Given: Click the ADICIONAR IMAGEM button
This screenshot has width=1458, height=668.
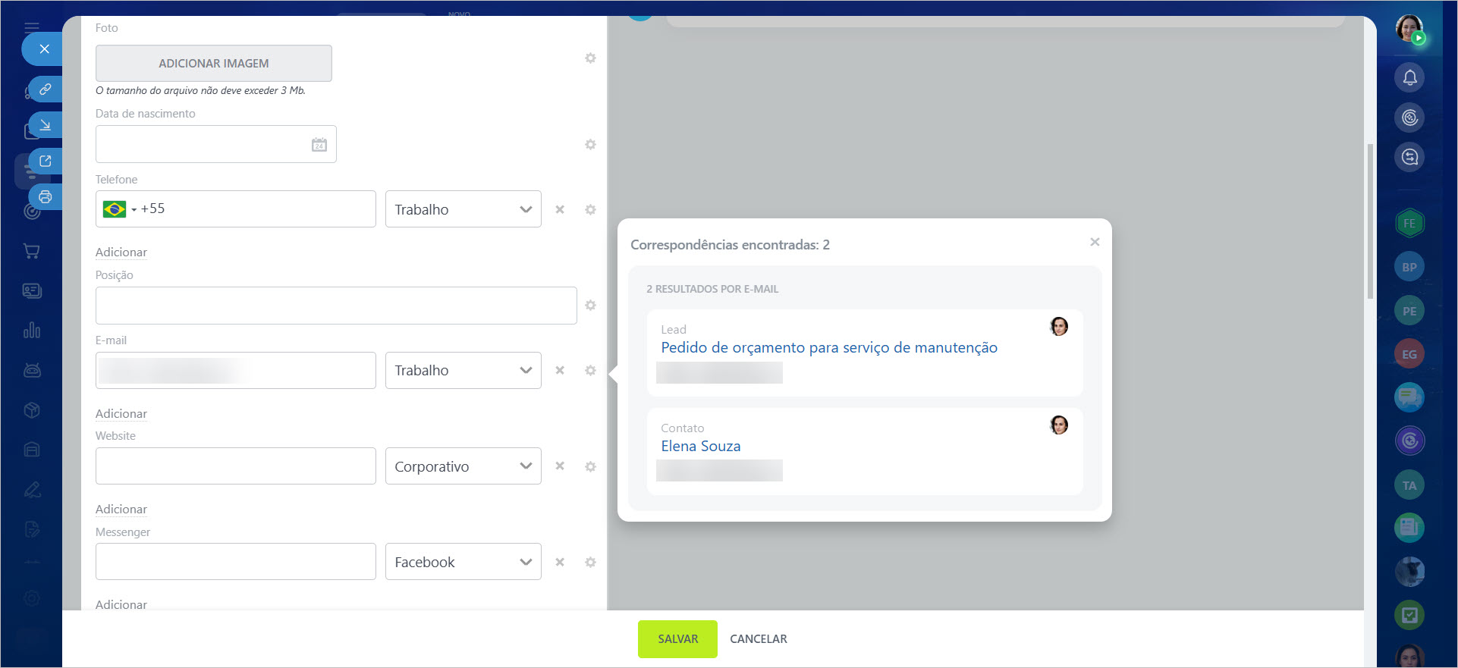Looking at the screenshot, I should (x=214, y=64).
